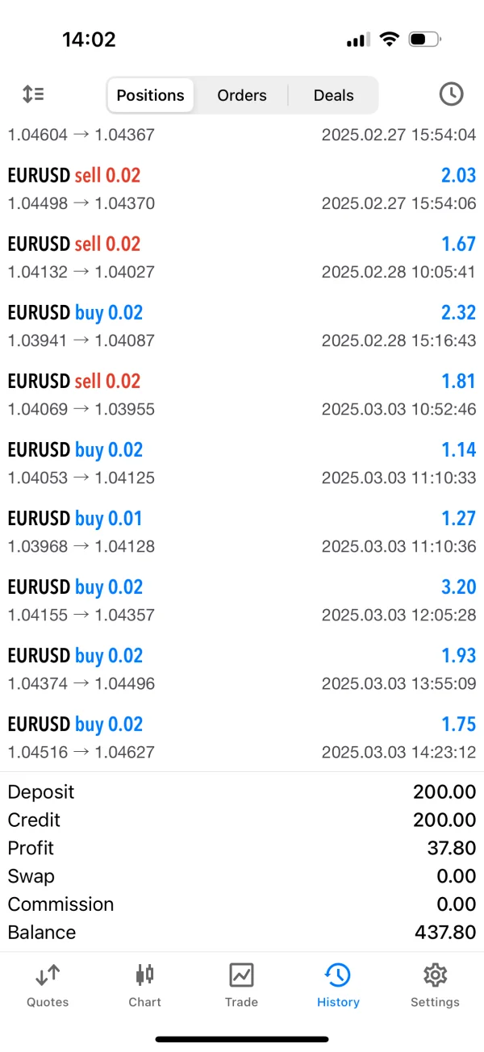Go to the Trade tab icon
The height and width of the screenshot is (1052, 484).
241,976
